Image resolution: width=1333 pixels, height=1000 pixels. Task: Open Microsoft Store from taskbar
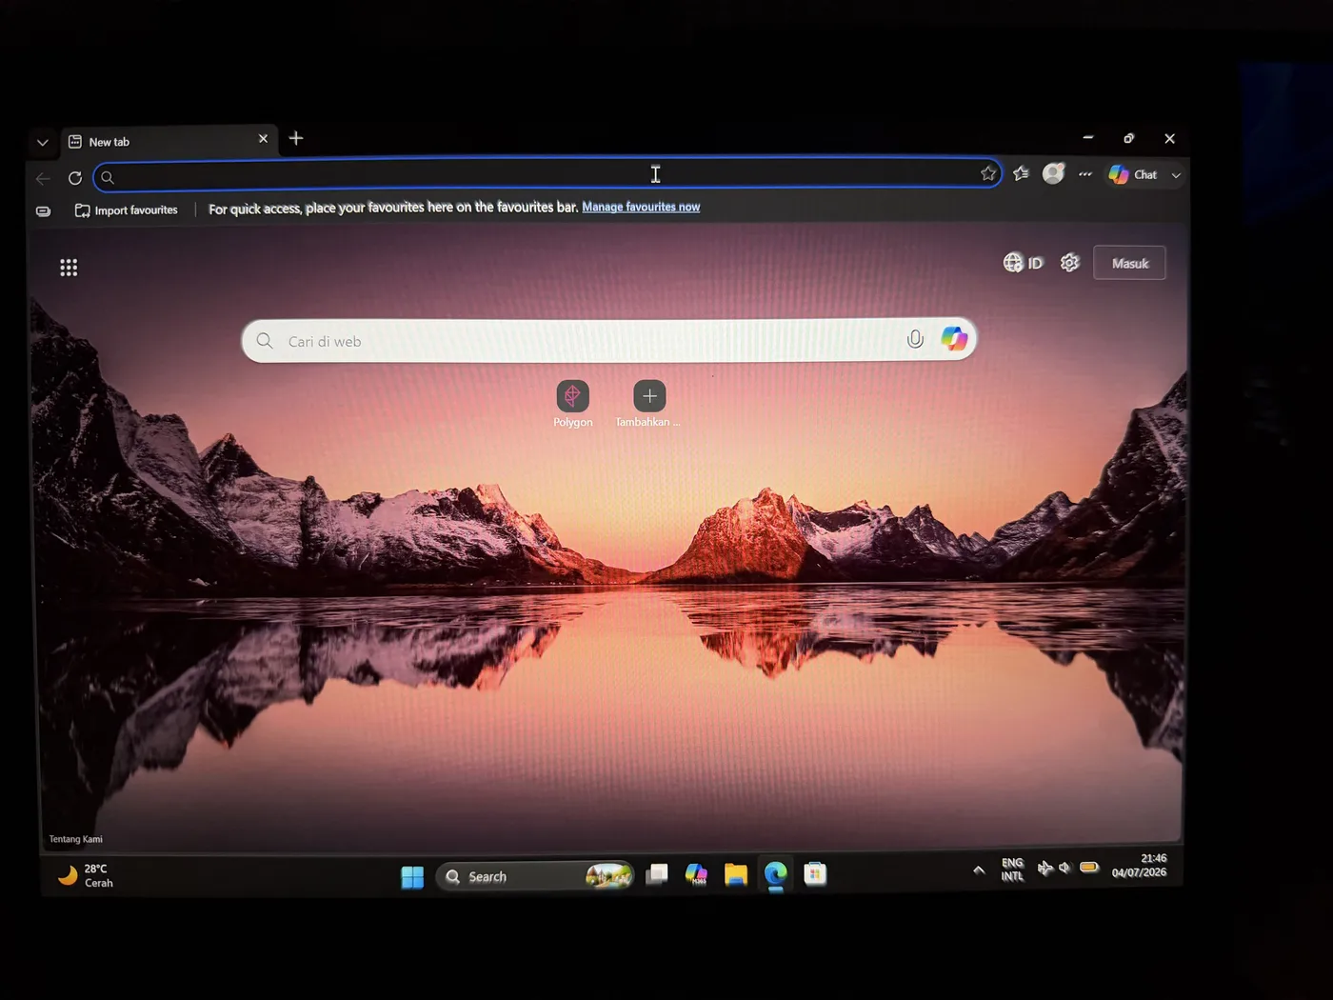tap(815, 873)
